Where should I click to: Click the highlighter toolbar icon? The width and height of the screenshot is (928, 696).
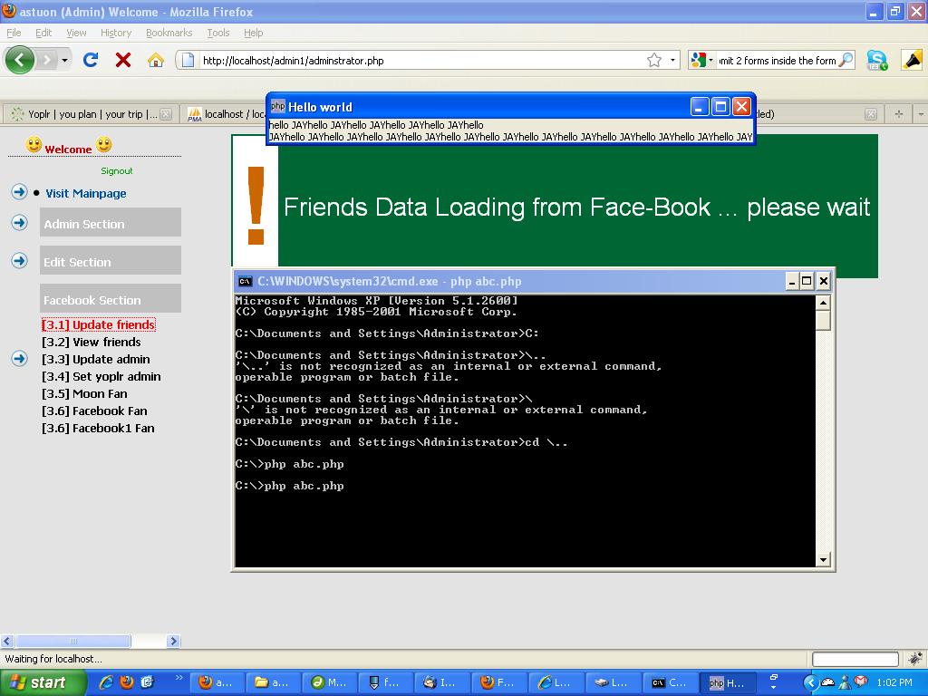[x=912, y=61]
